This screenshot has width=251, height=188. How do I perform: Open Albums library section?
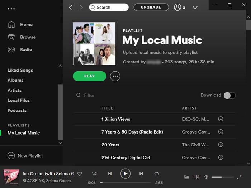point(15,80)
